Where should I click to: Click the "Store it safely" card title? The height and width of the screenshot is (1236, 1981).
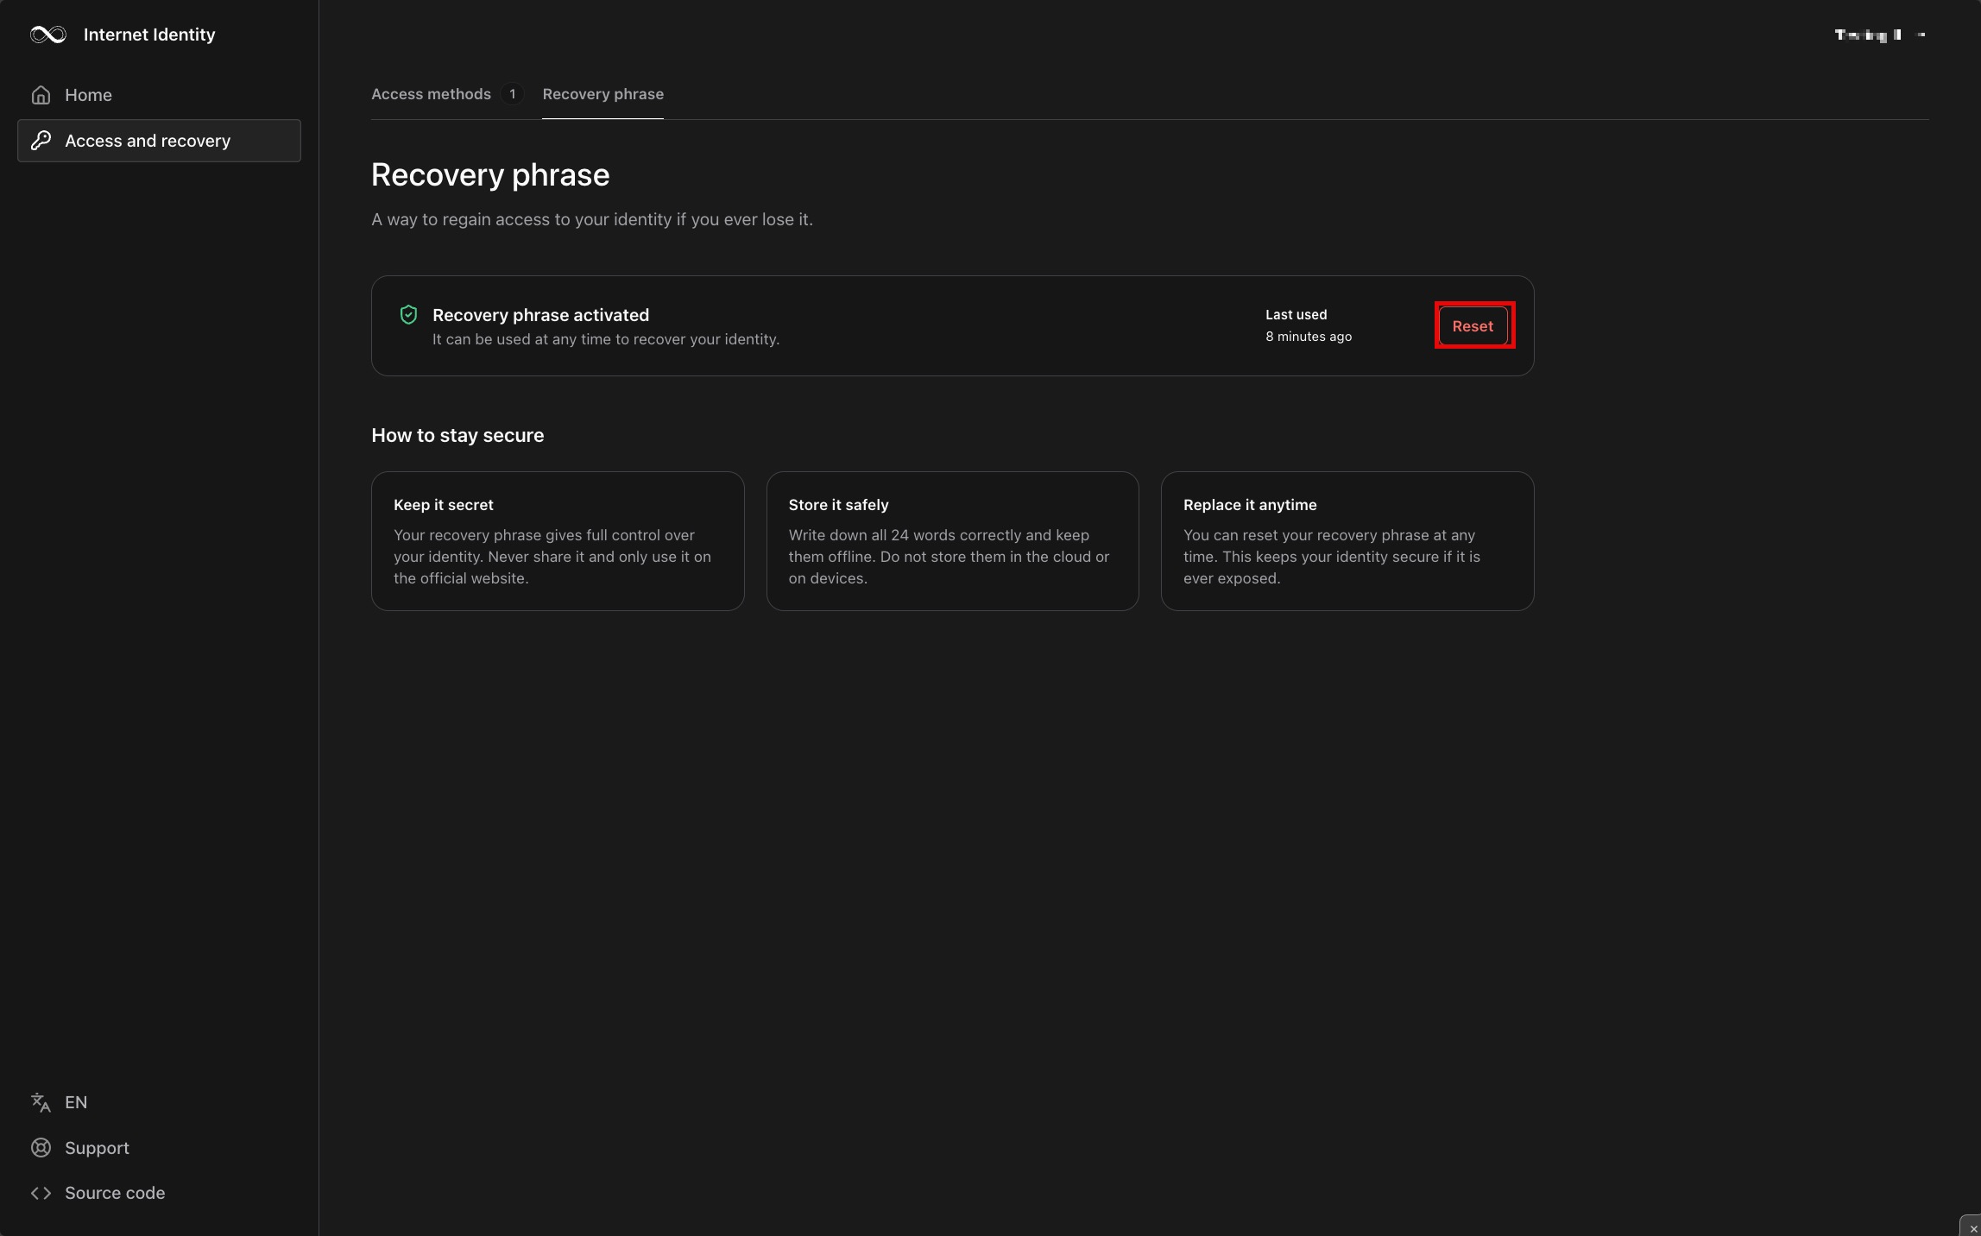pyautogui.click(x=838, y=505)
